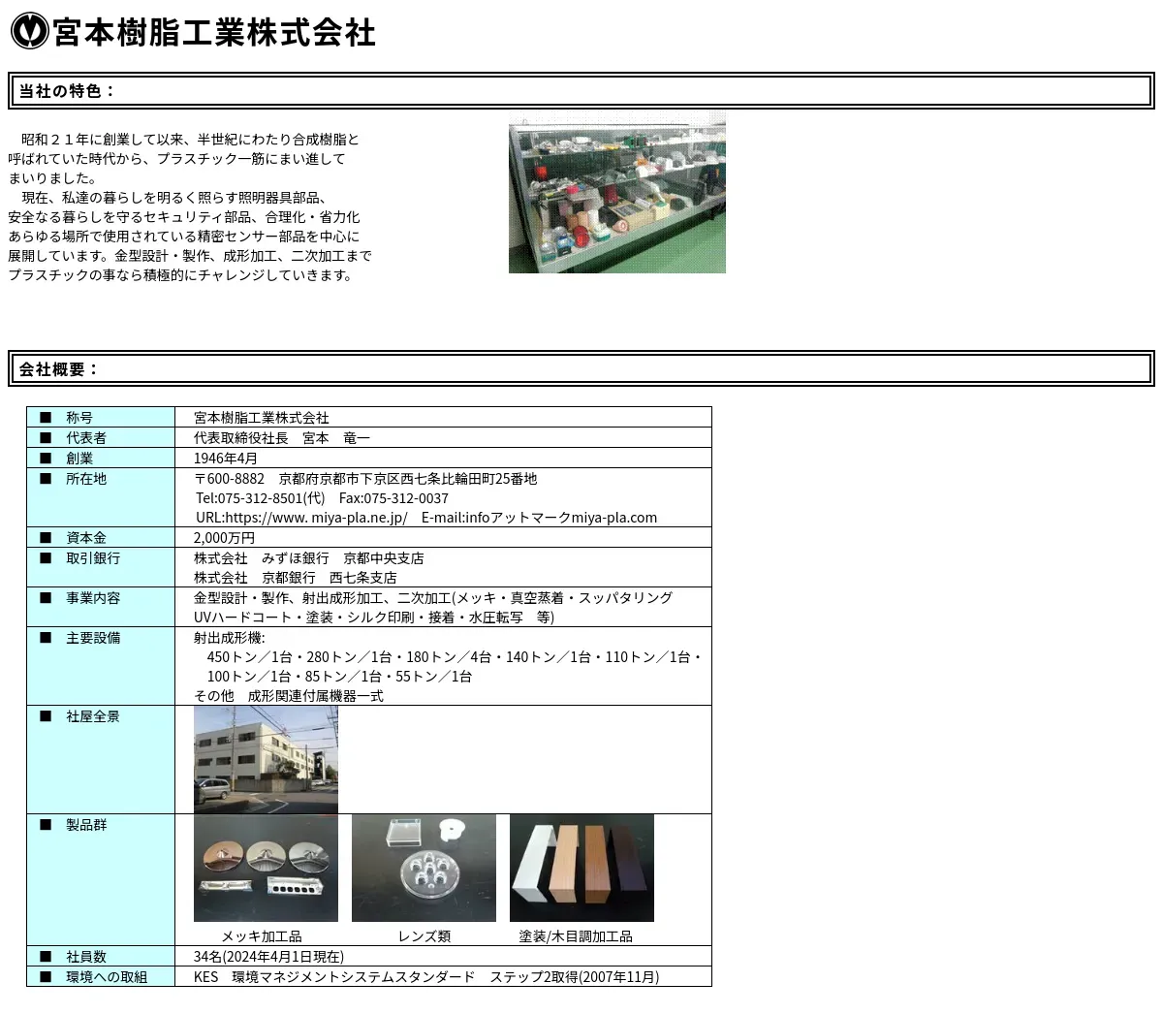The image size is (1163, 1014).
Task: Click the みずほ銀行 京都中央支店 line
Action: click(x=308, y=558)
